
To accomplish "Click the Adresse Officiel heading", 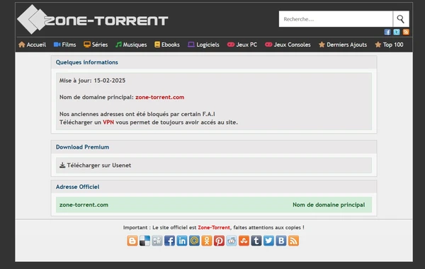I will coord(77,187).
